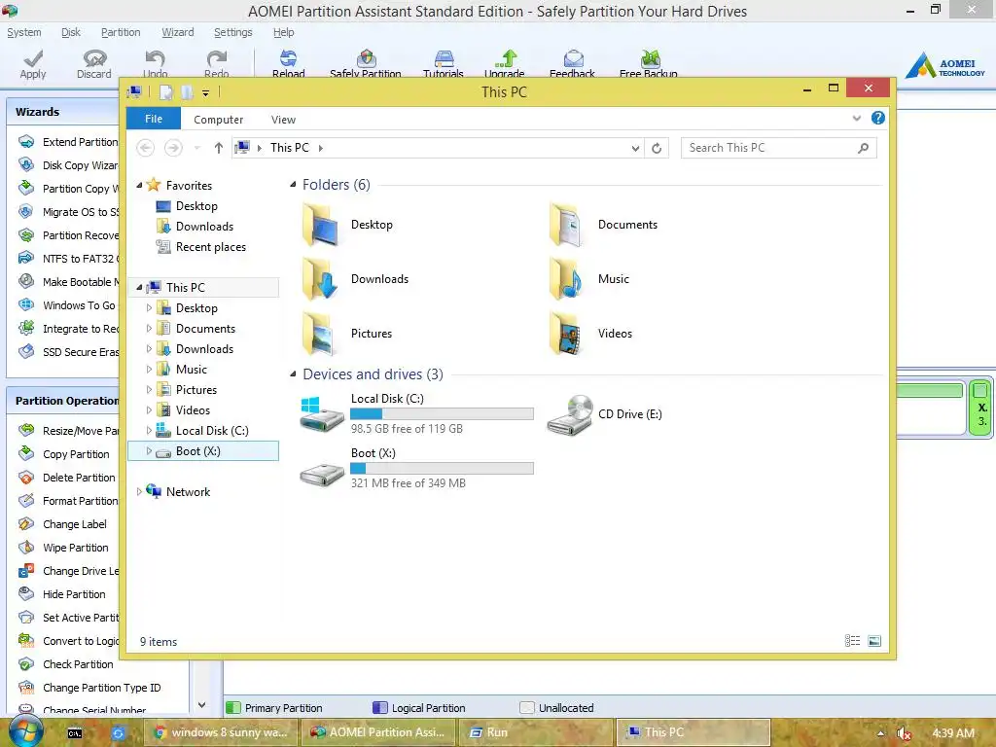
Task: Click the Reload icon in AOMEI toolbar
Action: click(288, 58)
